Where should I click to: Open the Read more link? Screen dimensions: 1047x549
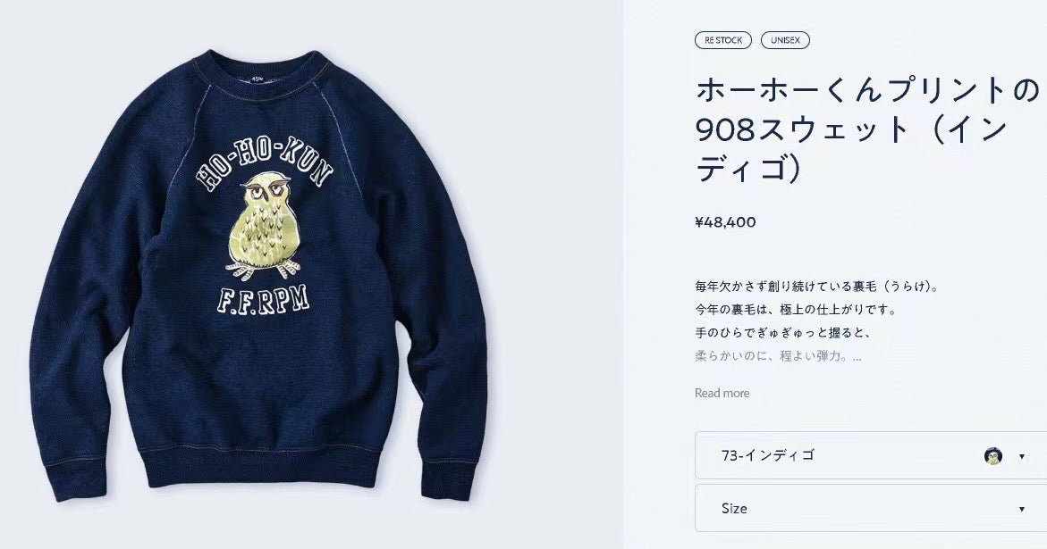(x=722, y=393)
